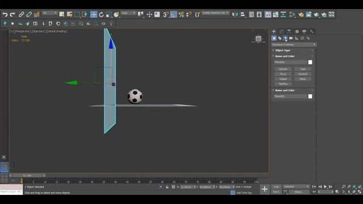Toggle Angle Snap in the toolbar
363x204 pixels.
[174, 15]
